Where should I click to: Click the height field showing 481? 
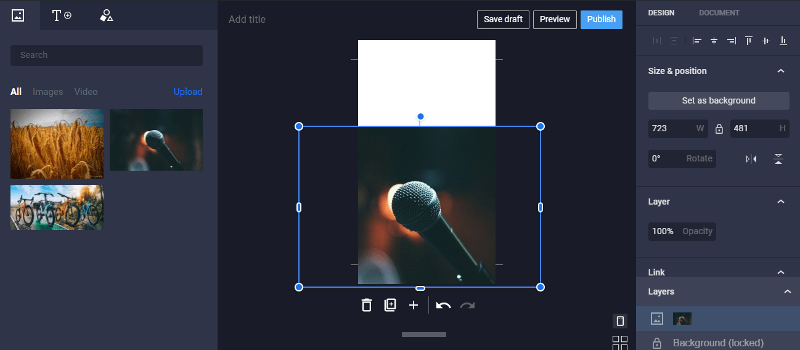point(759,129)
